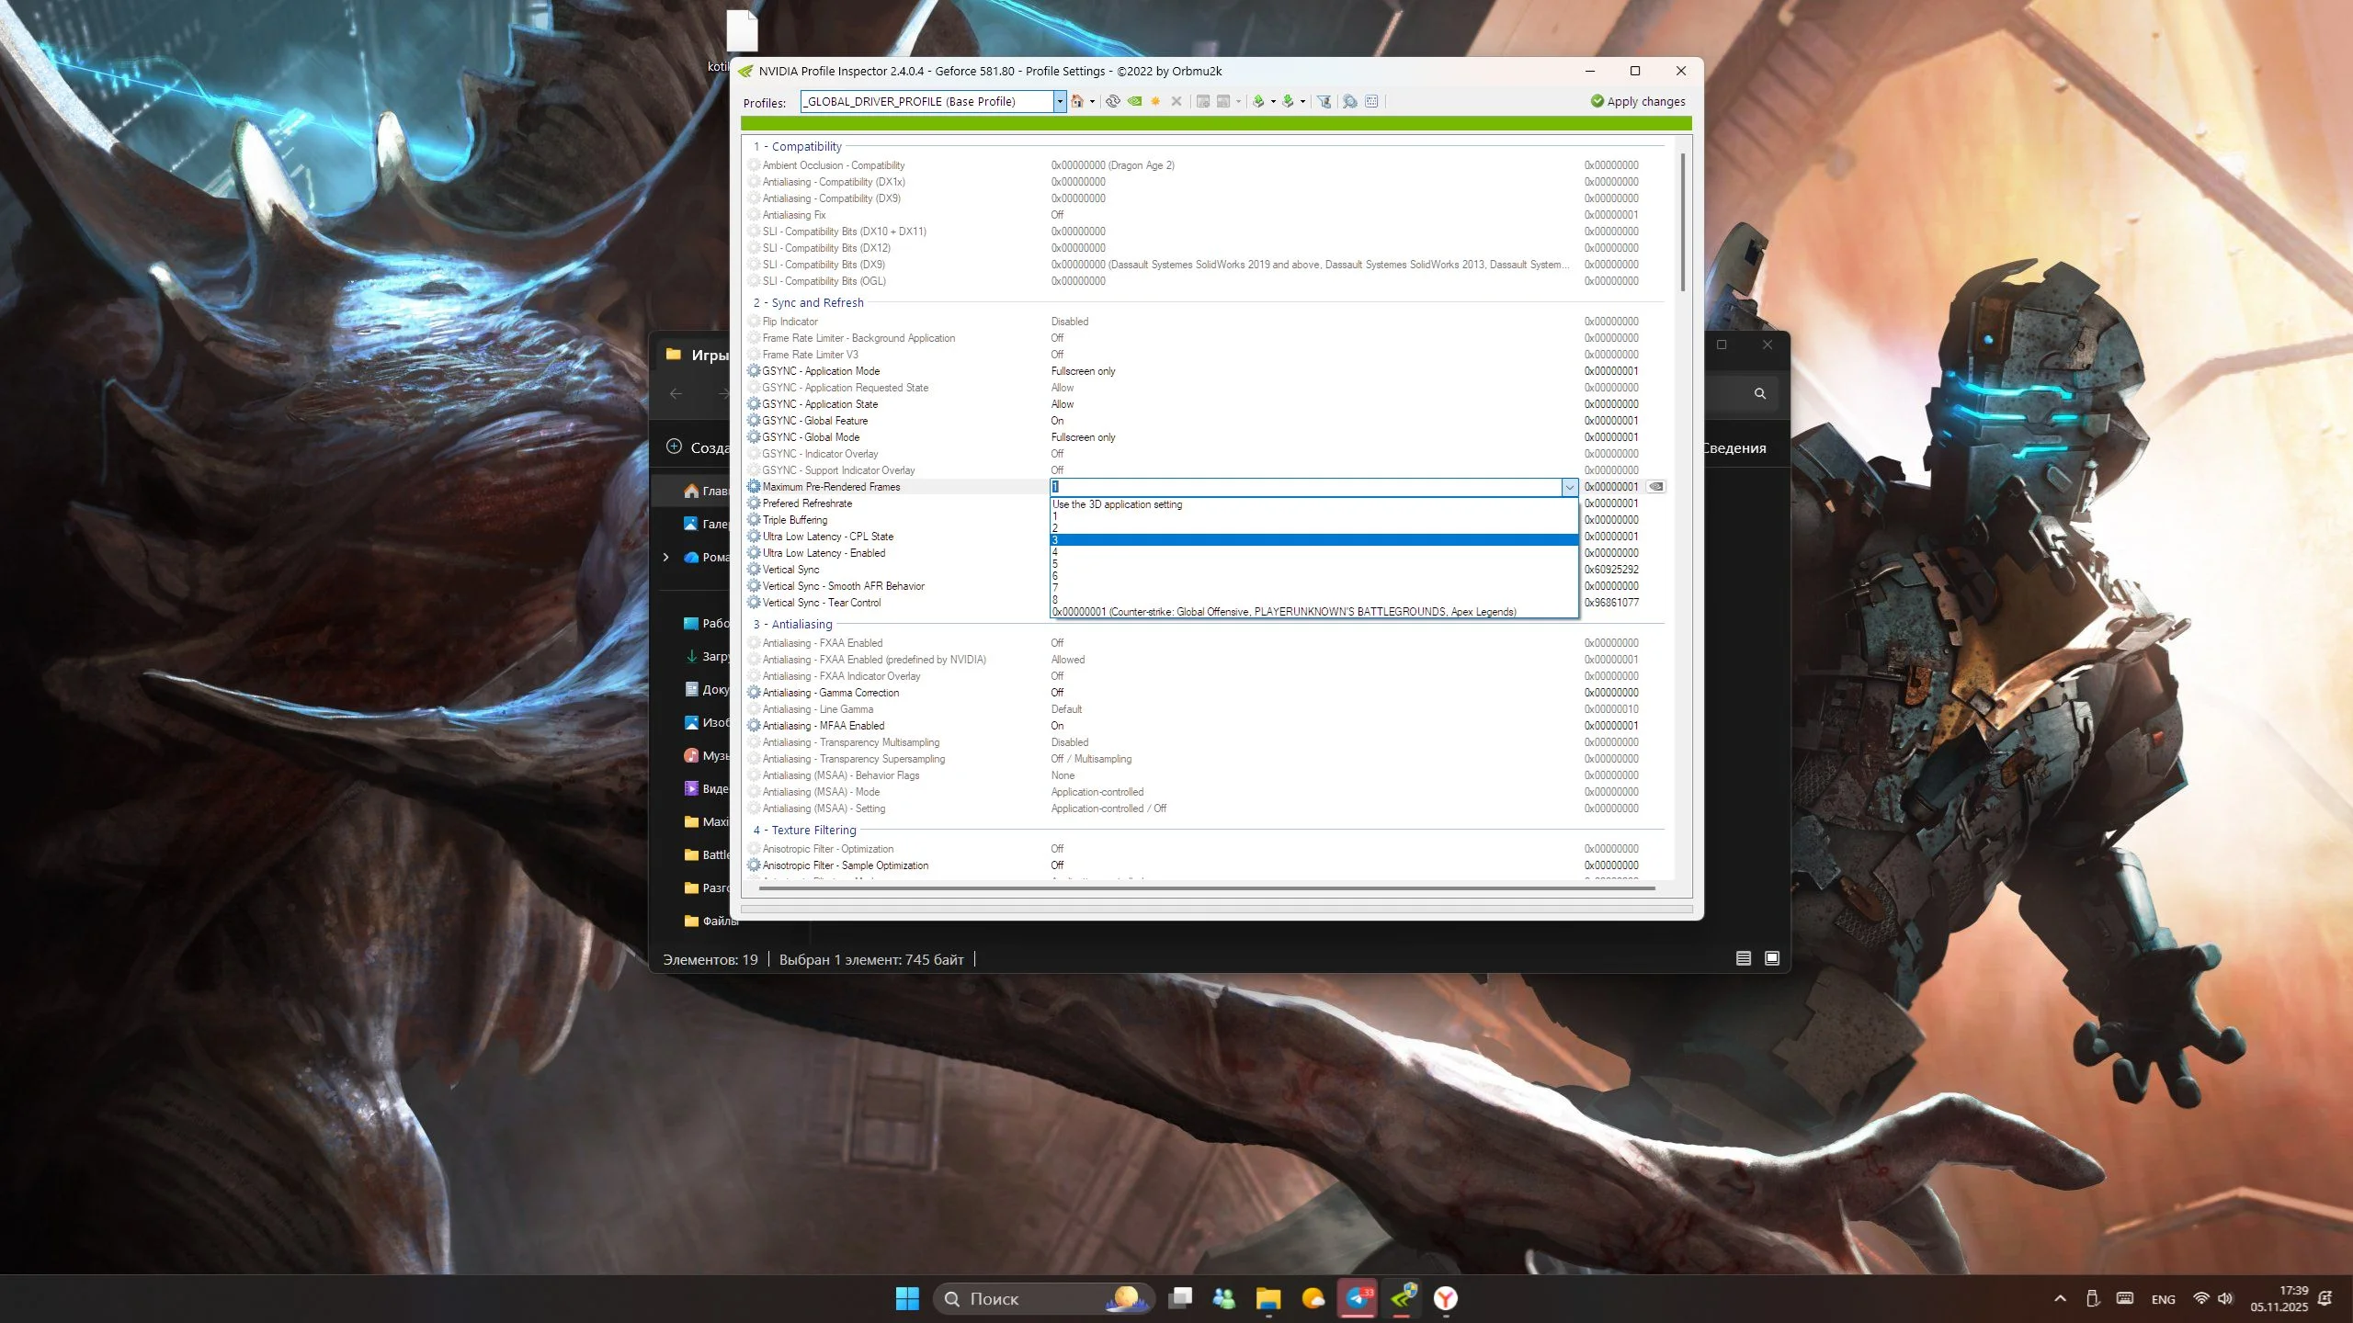
Task: Click the export profiles icon
Action: (1258, 101)
